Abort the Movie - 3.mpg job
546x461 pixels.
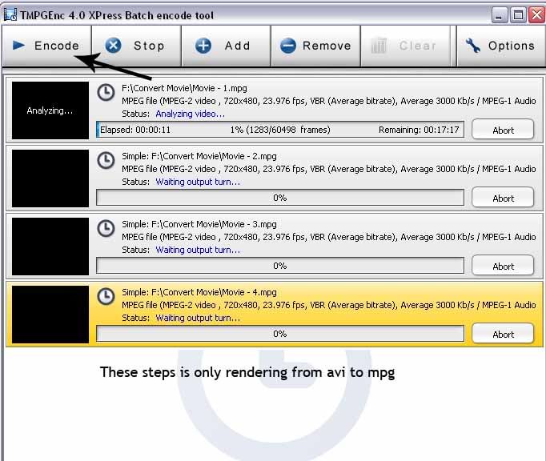[503, 266]
